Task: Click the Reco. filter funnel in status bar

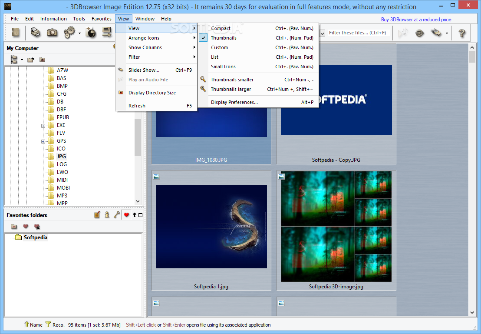Action: (48, 324)
